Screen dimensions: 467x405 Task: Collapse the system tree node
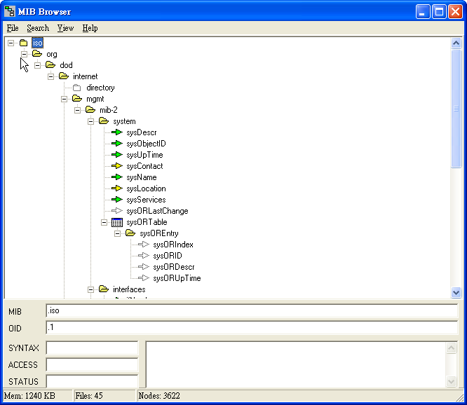coord(91,121)
